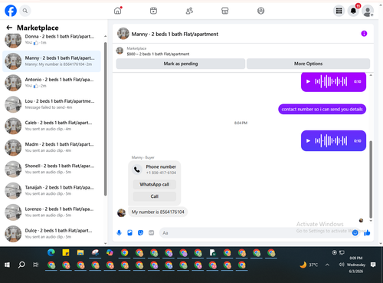Play the first audio clip at top

[x=308, y=81]
